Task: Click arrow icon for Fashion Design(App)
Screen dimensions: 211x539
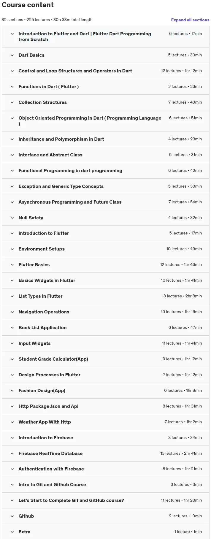Action: click(x=12, y=391)
